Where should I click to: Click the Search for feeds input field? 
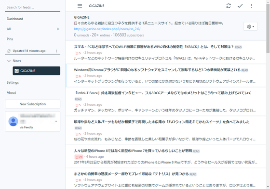click(33, 7)
